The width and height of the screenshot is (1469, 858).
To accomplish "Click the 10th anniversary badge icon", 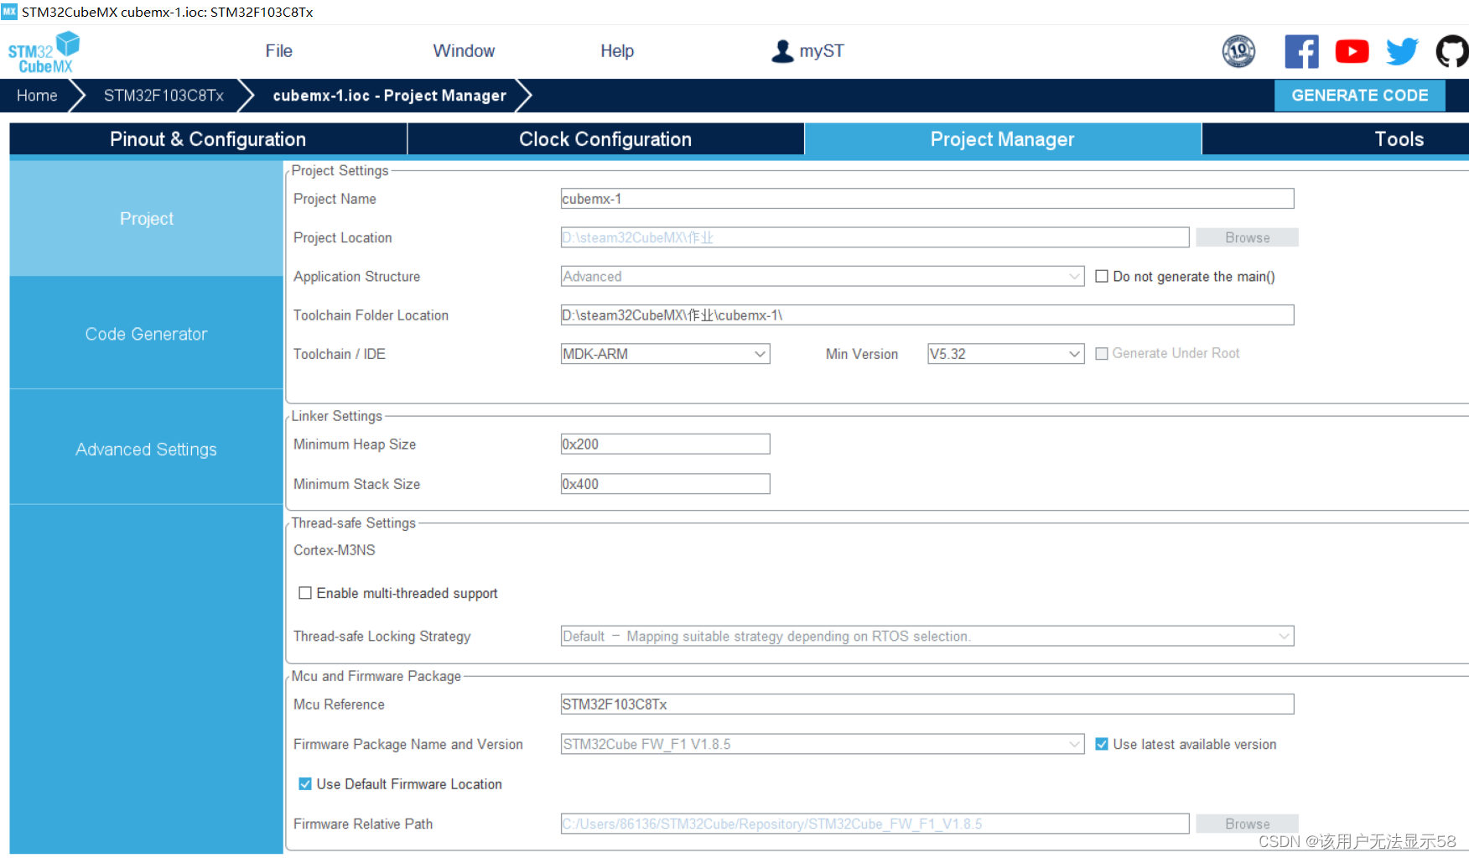I will (x=1238, y=51).
